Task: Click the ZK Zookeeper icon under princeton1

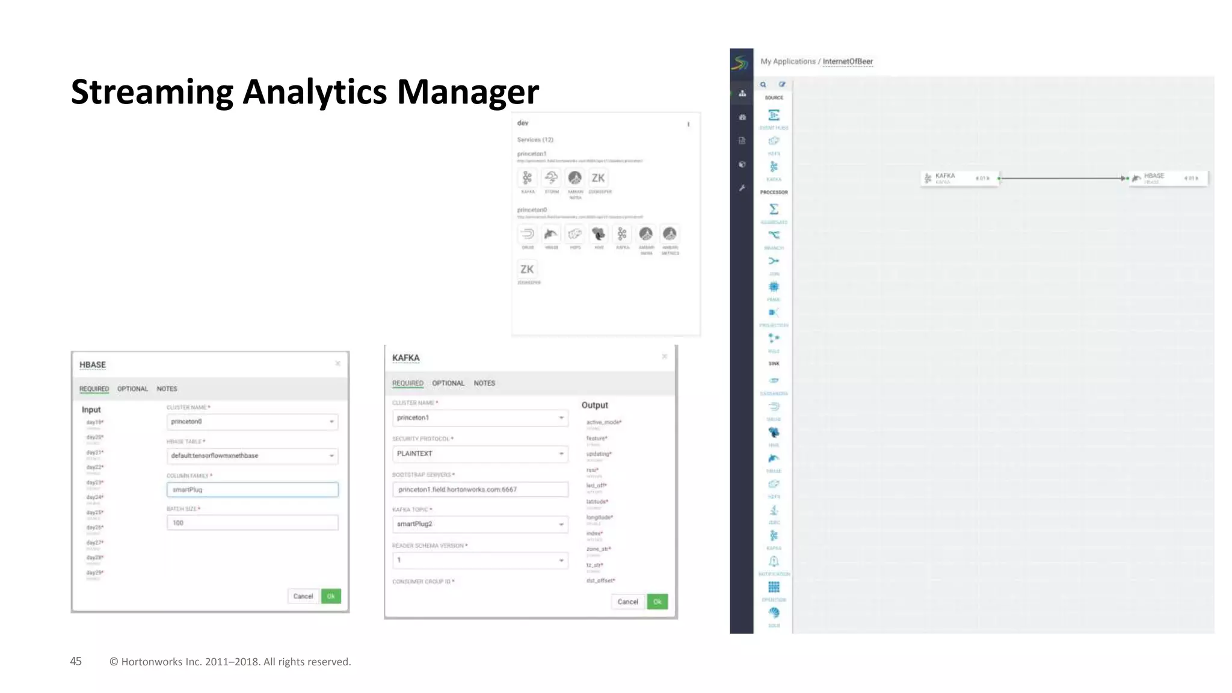Action: [x=598, y=178]
